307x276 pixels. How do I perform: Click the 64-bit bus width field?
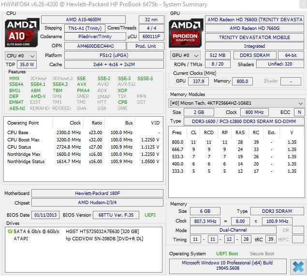[291, 55]
